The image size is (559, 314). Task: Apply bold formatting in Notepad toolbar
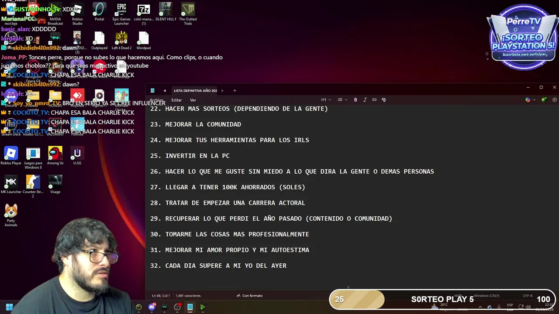tap(355, 100)
